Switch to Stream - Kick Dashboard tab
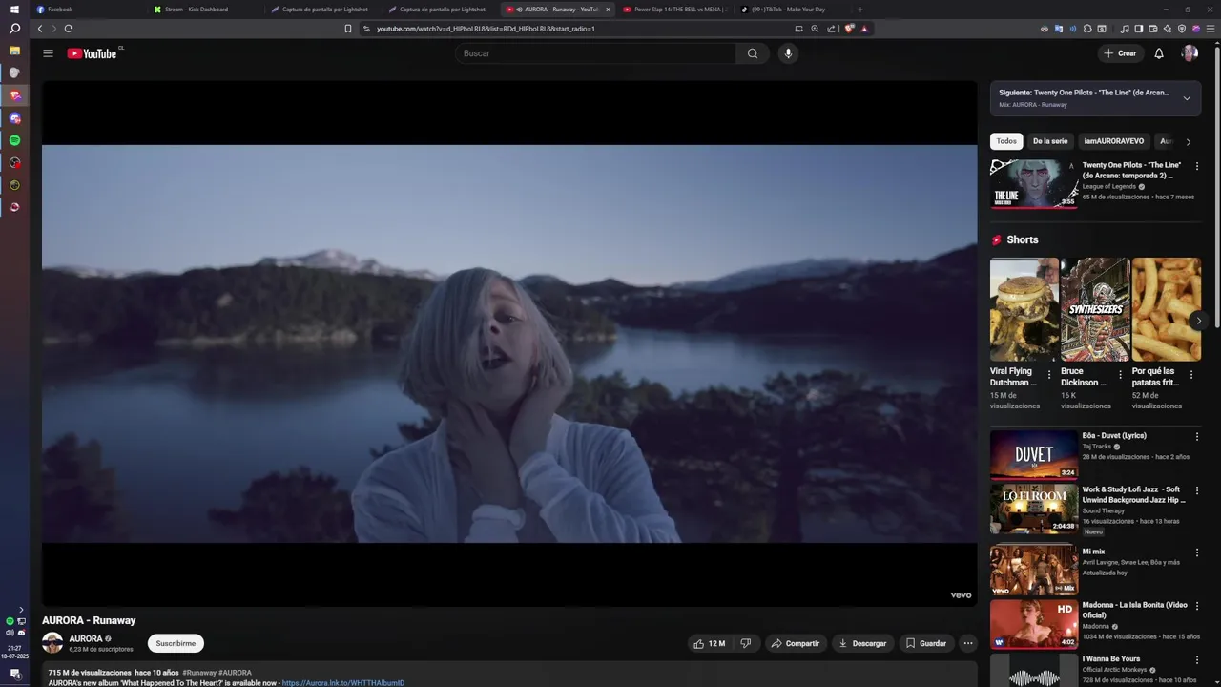Screen dimensions: 1221x687 [205, 10]
